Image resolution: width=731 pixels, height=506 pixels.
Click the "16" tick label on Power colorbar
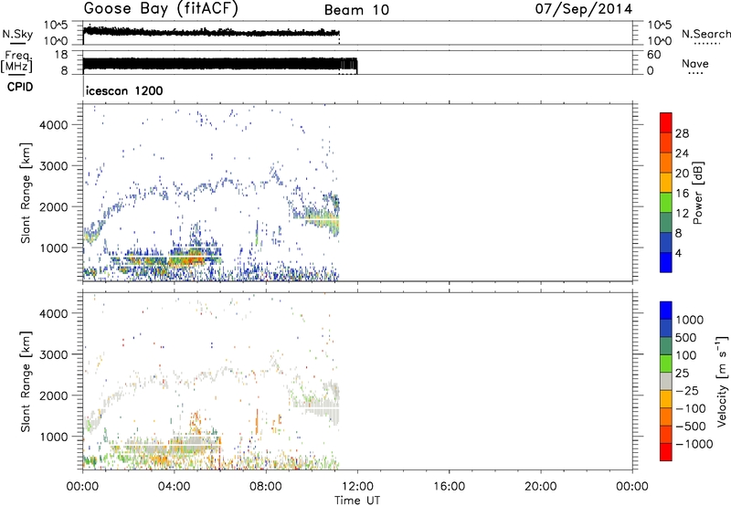[x=682, y=194]
